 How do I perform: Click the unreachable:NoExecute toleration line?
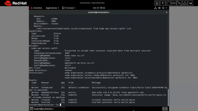coord(101,78)
